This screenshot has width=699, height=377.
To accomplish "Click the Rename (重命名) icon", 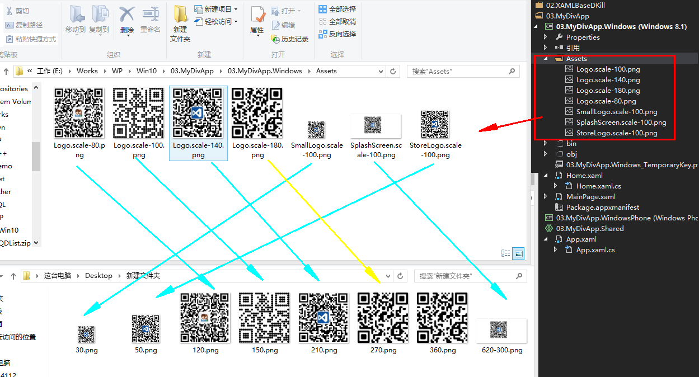I will coord(151,15).
